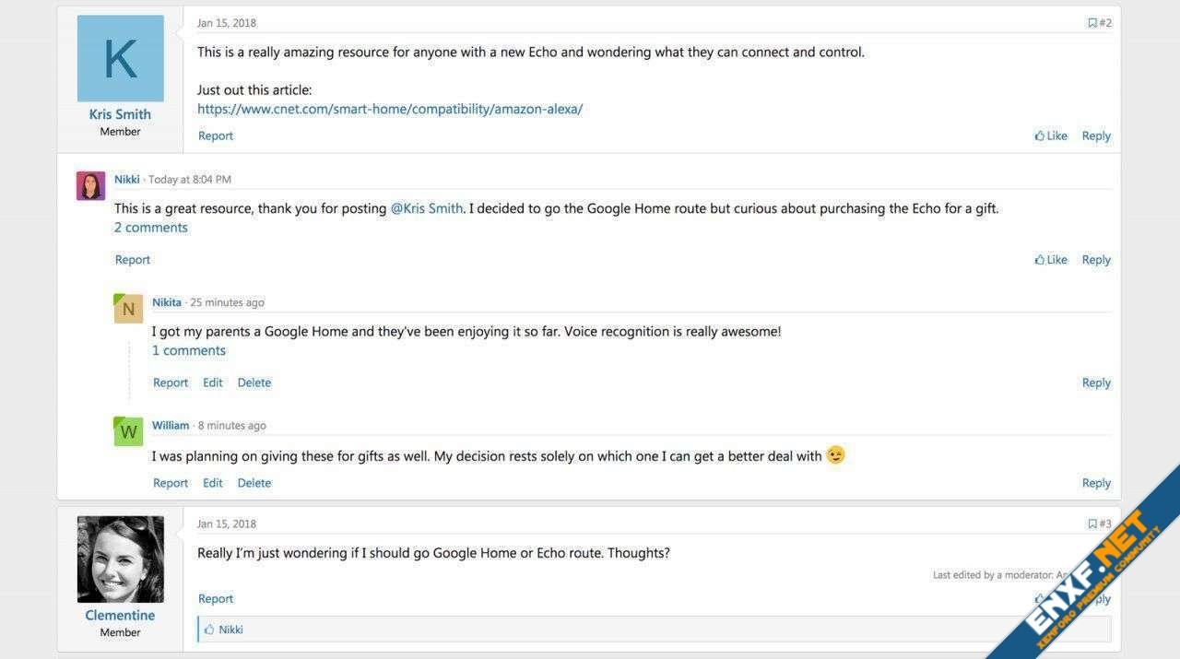Click Kris Smith's large K avatar
This screenshot has width=1180, height=659.
tap(121, 58)
